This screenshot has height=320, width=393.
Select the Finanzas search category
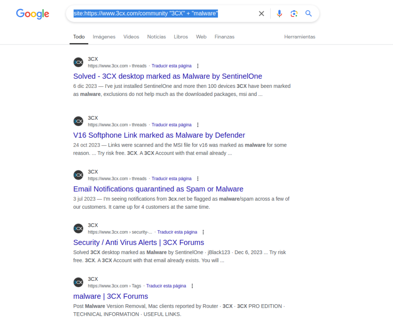point(224,36)
